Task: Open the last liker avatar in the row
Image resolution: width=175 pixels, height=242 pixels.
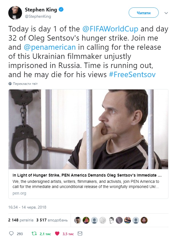Action: 144,220
